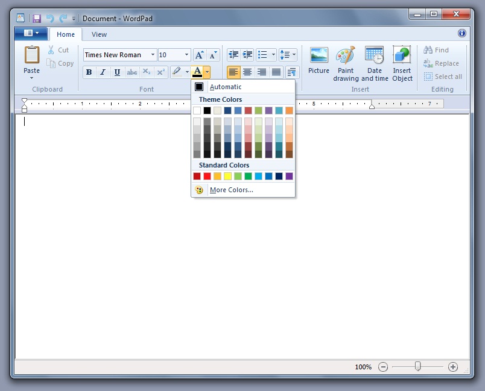The height and width of the screenshot is (391, 485).
Task: Click the zoom in plus button
Action: tap(453, 367)
